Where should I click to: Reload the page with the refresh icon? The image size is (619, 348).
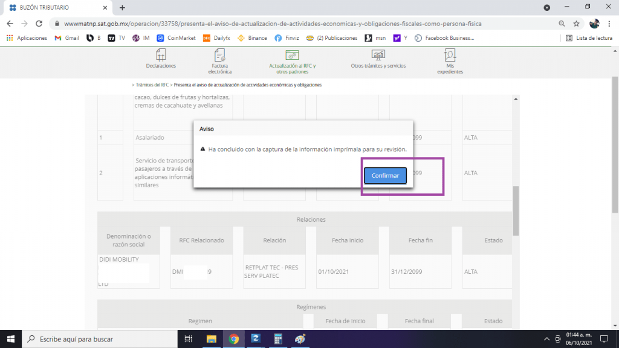[39, 24]
